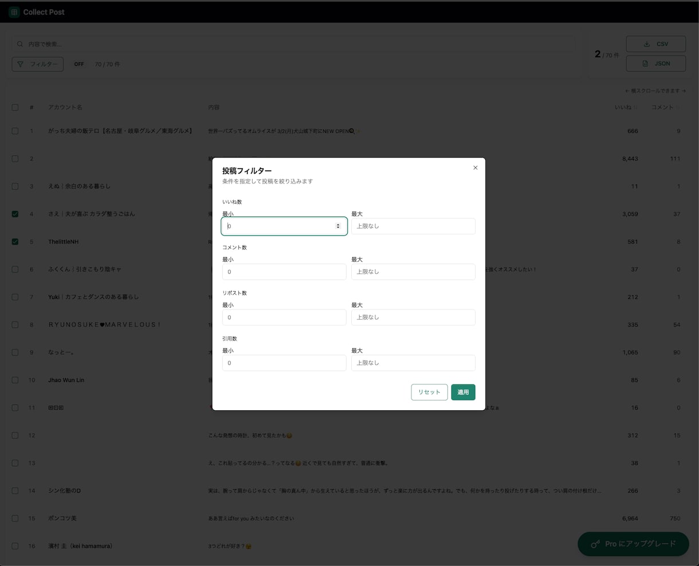Image resolution: width=699 pixels, height=566 pixels.
Task: Click the リポスト数 最小 input field
Action: pos(284,317)
